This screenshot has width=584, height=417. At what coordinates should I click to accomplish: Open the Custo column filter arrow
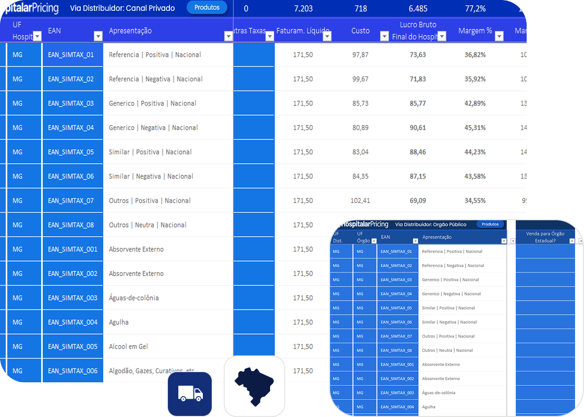(384, 37)
